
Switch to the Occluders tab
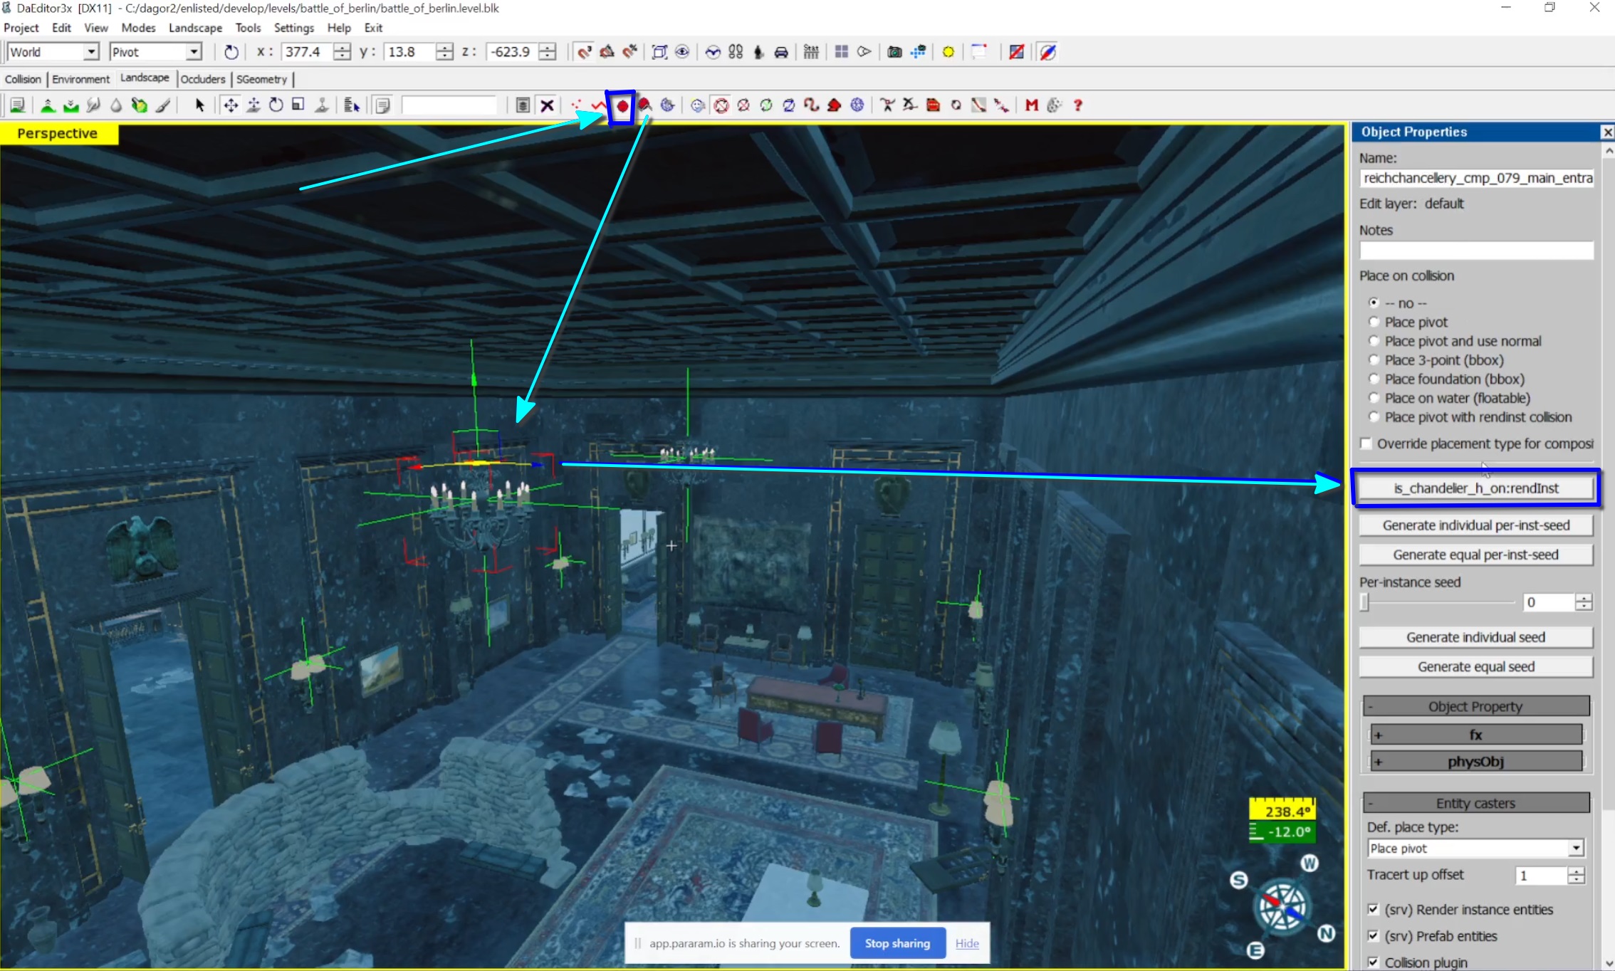(202, 79)
